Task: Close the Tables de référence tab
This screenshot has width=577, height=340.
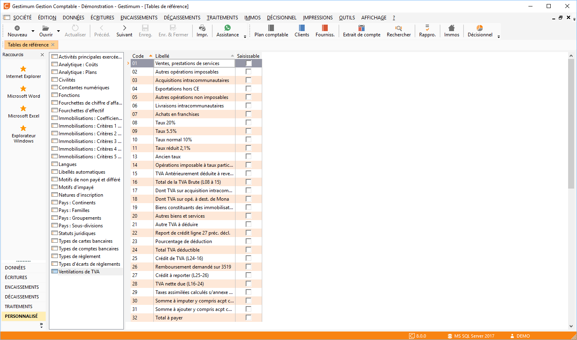Action: click(53, 45)
